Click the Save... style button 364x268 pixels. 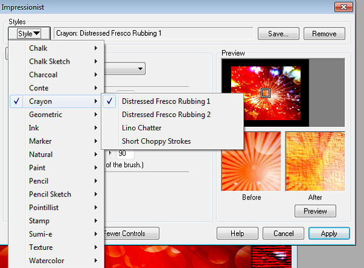coord(278,34)
